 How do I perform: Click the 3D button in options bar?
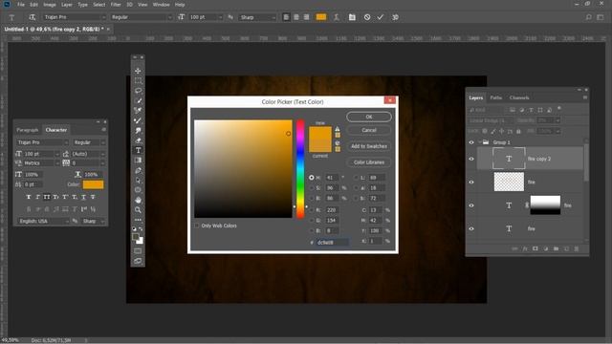395,17
